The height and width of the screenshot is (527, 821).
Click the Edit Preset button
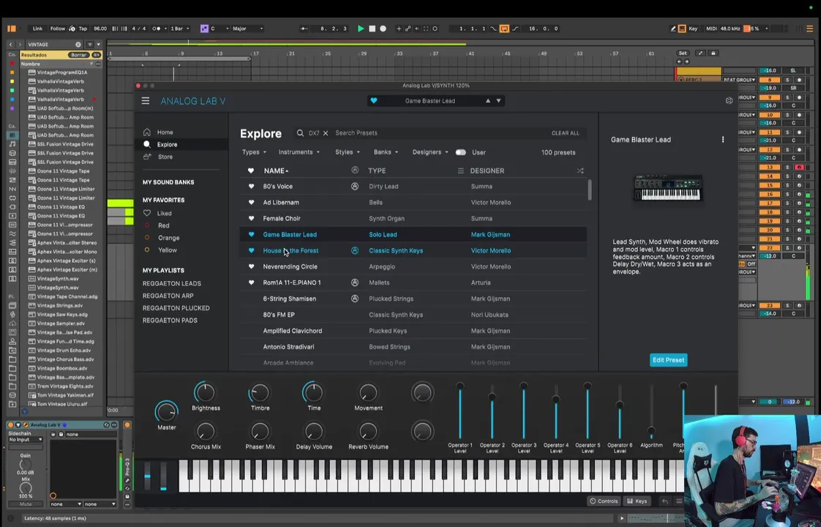[x=668, y=360]
